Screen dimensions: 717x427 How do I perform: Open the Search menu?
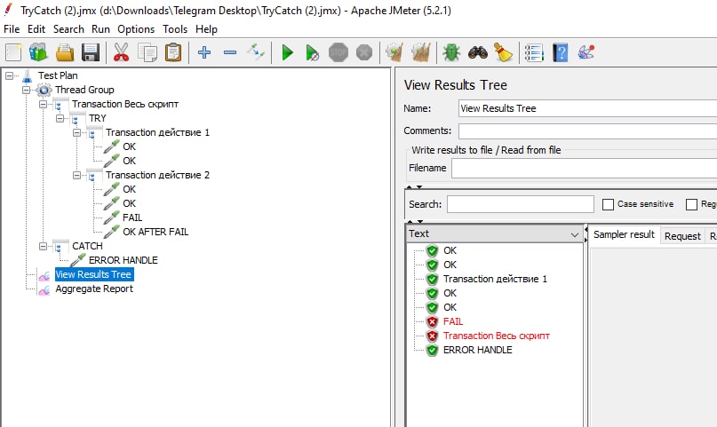pyautogui.click(x=68, y=29)
